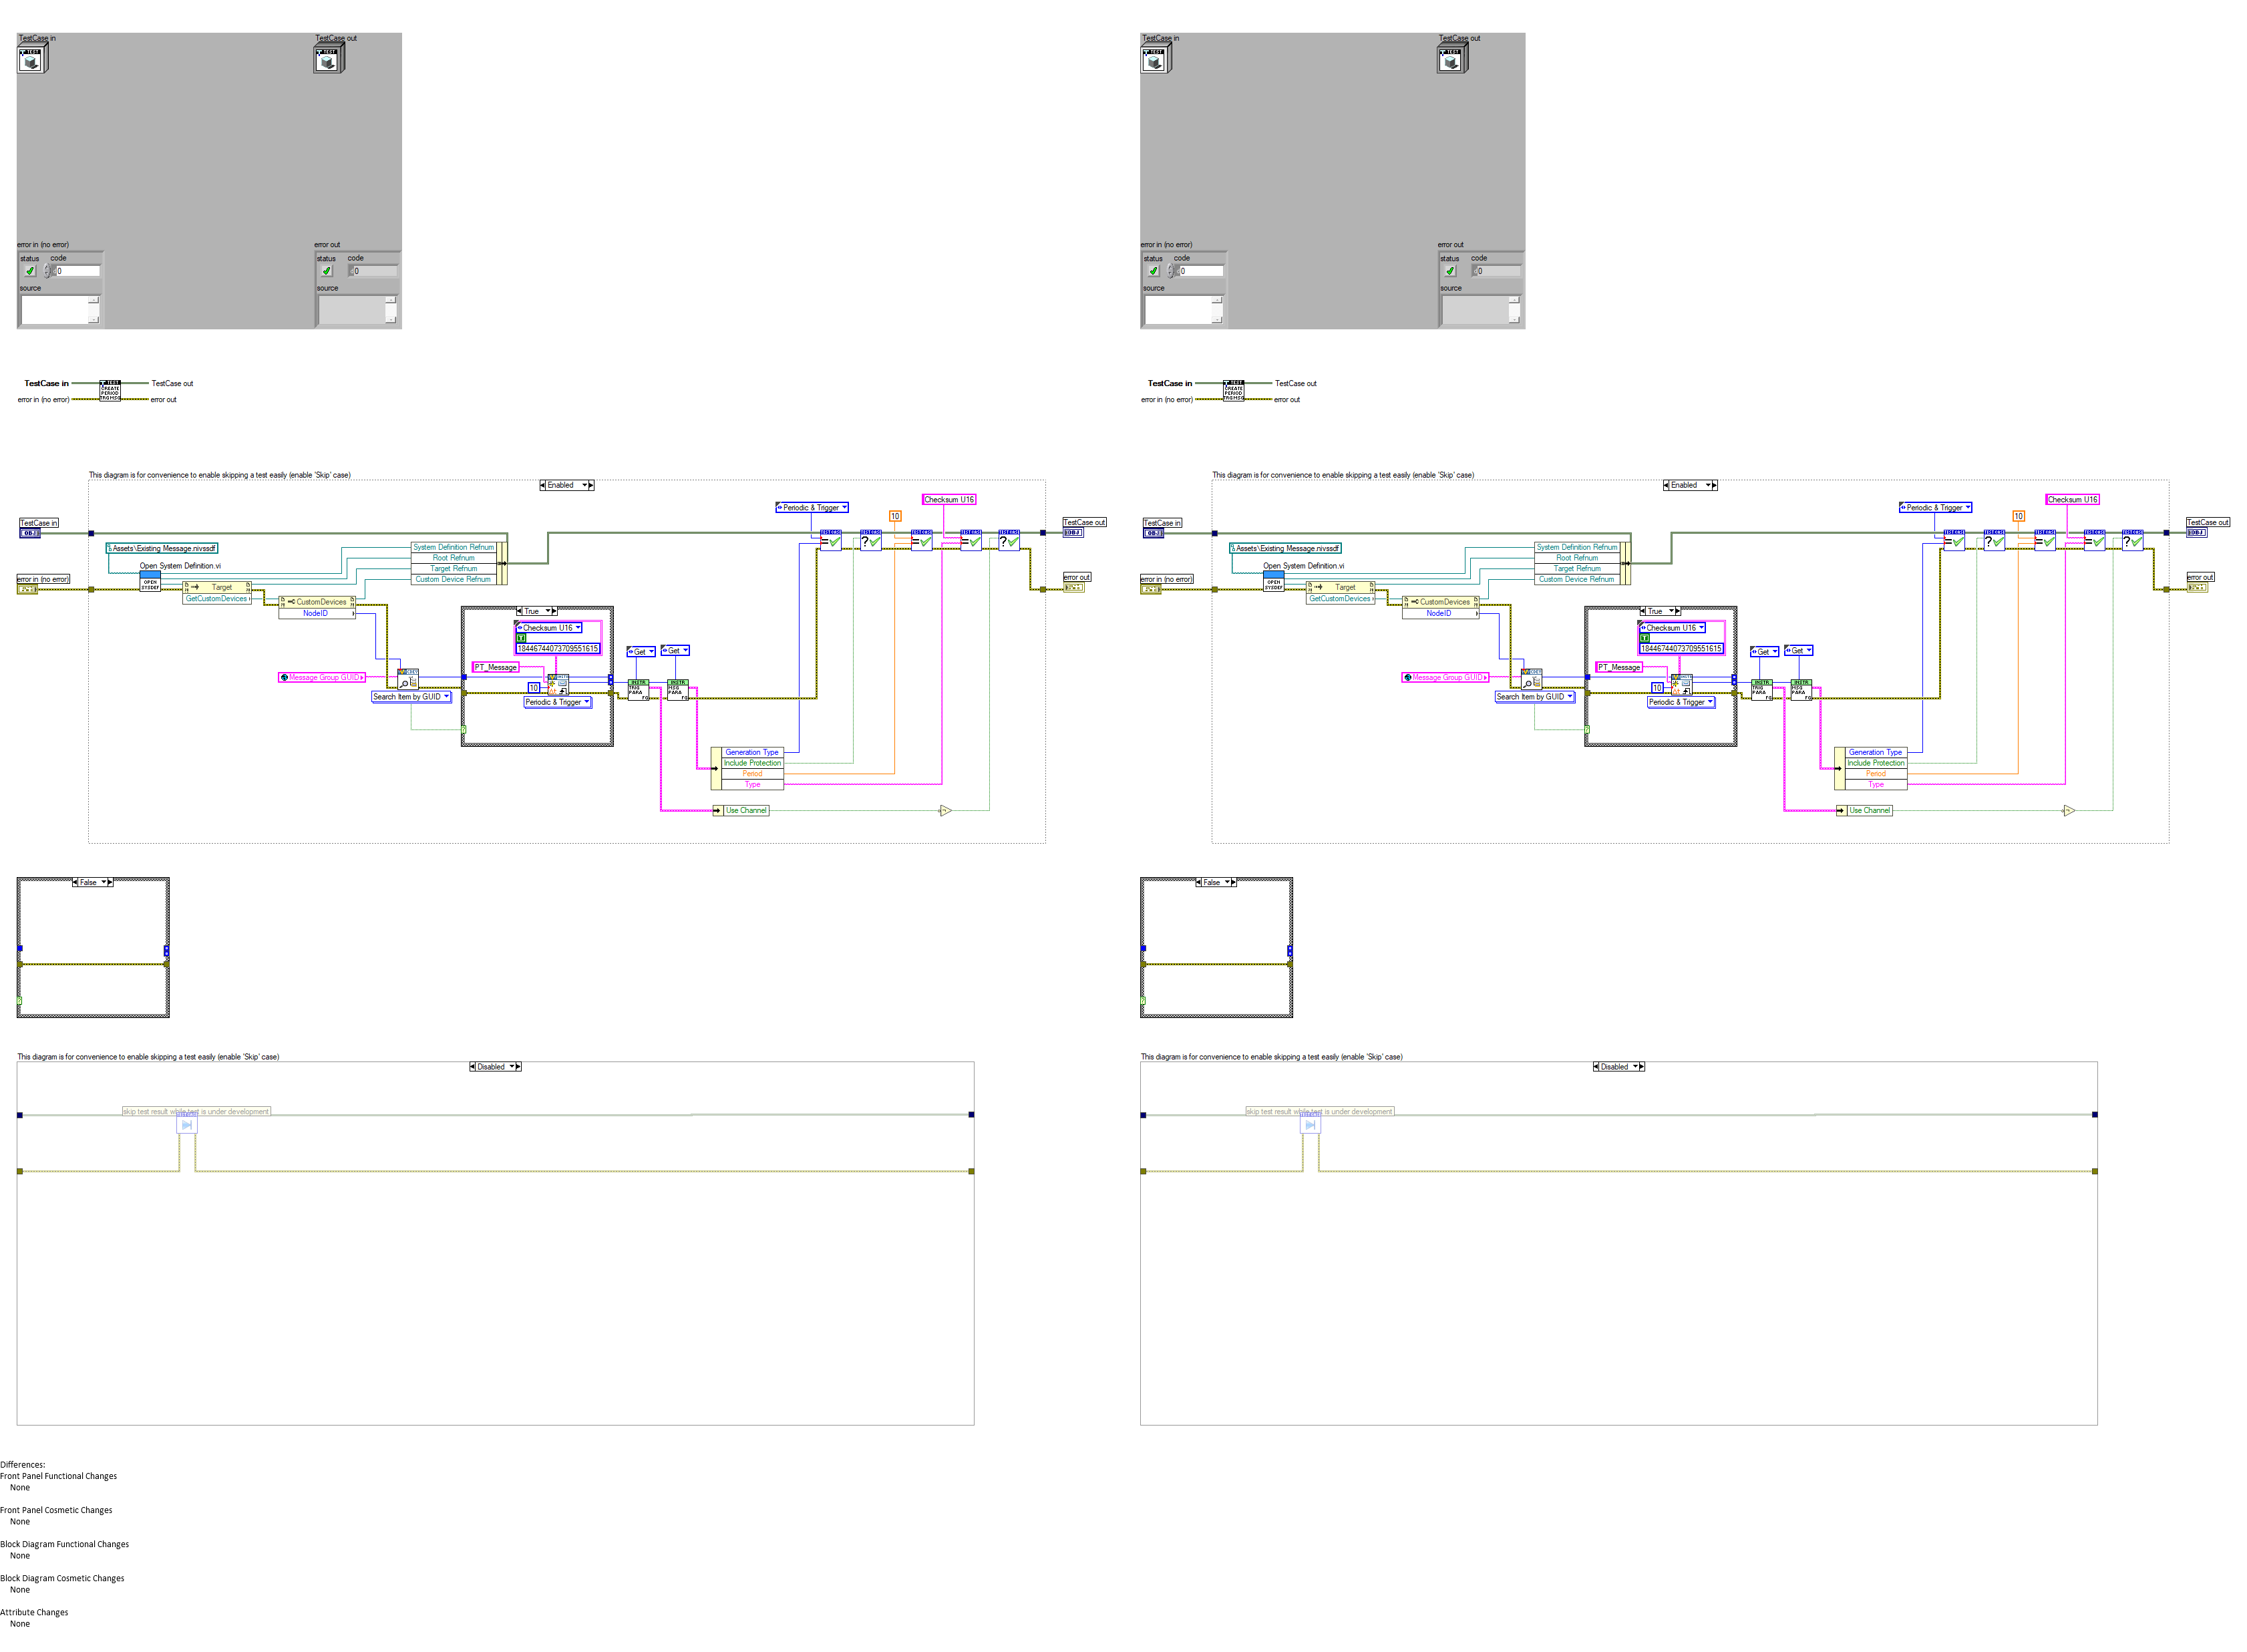Click error in code stepper on left front panel
The image size is (2247, 1652).
click(46, 271)
